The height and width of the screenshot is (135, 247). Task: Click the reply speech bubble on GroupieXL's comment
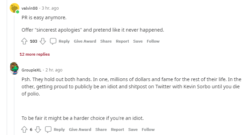point(48,130)
